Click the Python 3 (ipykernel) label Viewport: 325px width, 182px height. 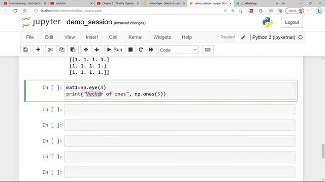[274, 37]
